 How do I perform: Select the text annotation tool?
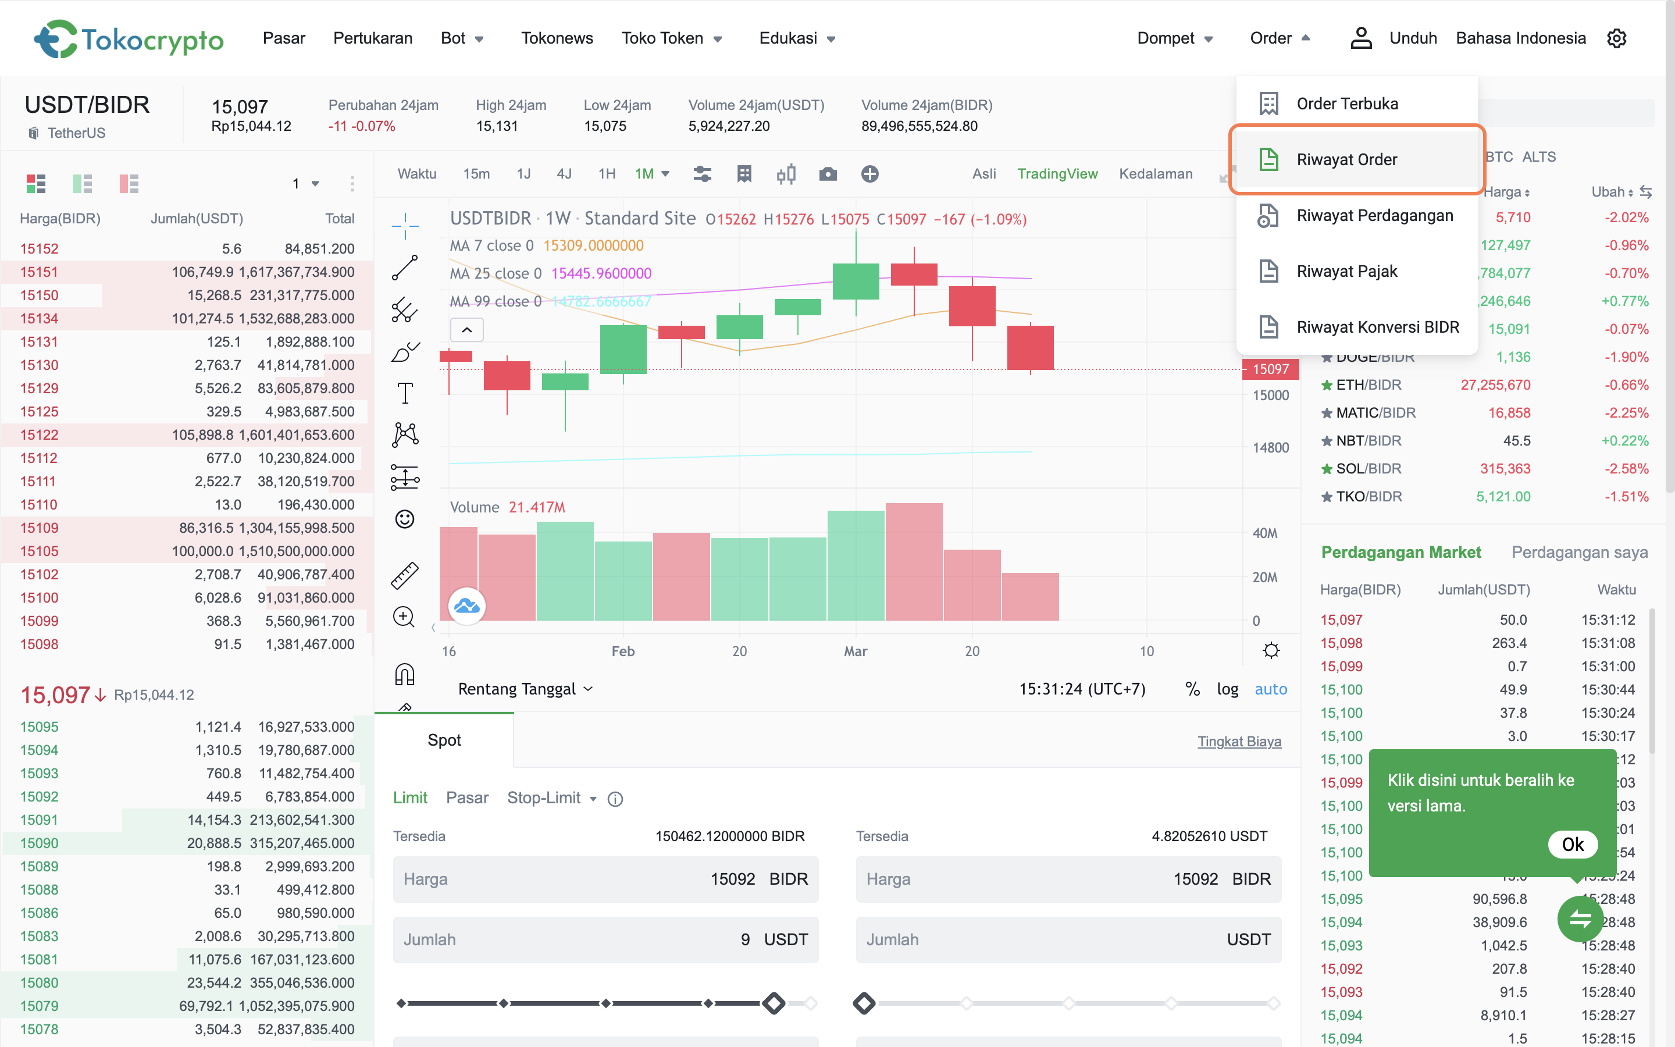pyautogui.click(x=405, y=393)
